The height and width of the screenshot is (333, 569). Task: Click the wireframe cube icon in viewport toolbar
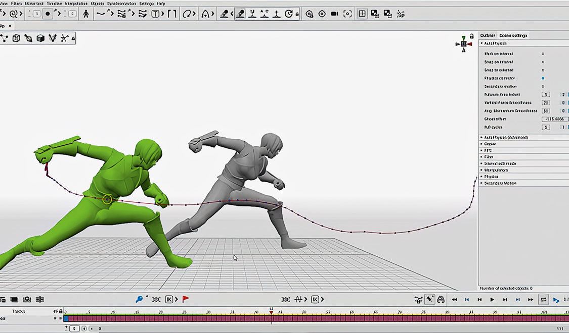(16, 38)
